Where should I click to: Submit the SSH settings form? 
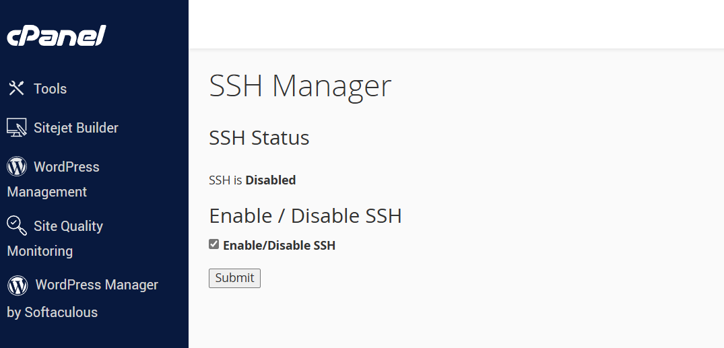point(234,278)
